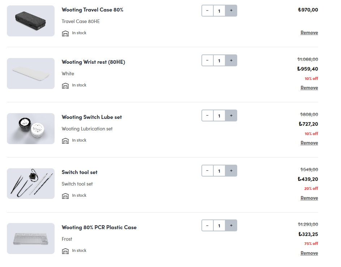
Task: Open the Travel Case product thumbnail
Action: [x=31, y=21]
